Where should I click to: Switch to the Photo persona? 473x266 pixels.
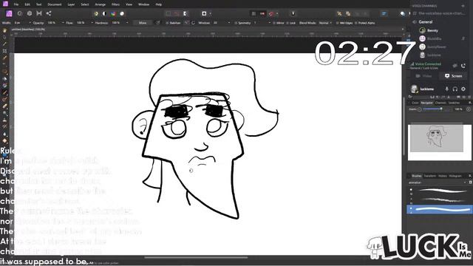[9, 13]
